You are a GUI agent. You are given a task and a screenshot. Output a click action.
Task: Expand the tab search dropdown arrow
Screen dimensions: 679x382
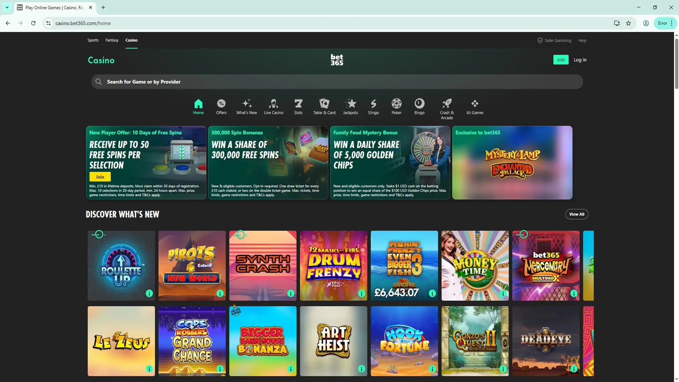(x=7, y=7)
